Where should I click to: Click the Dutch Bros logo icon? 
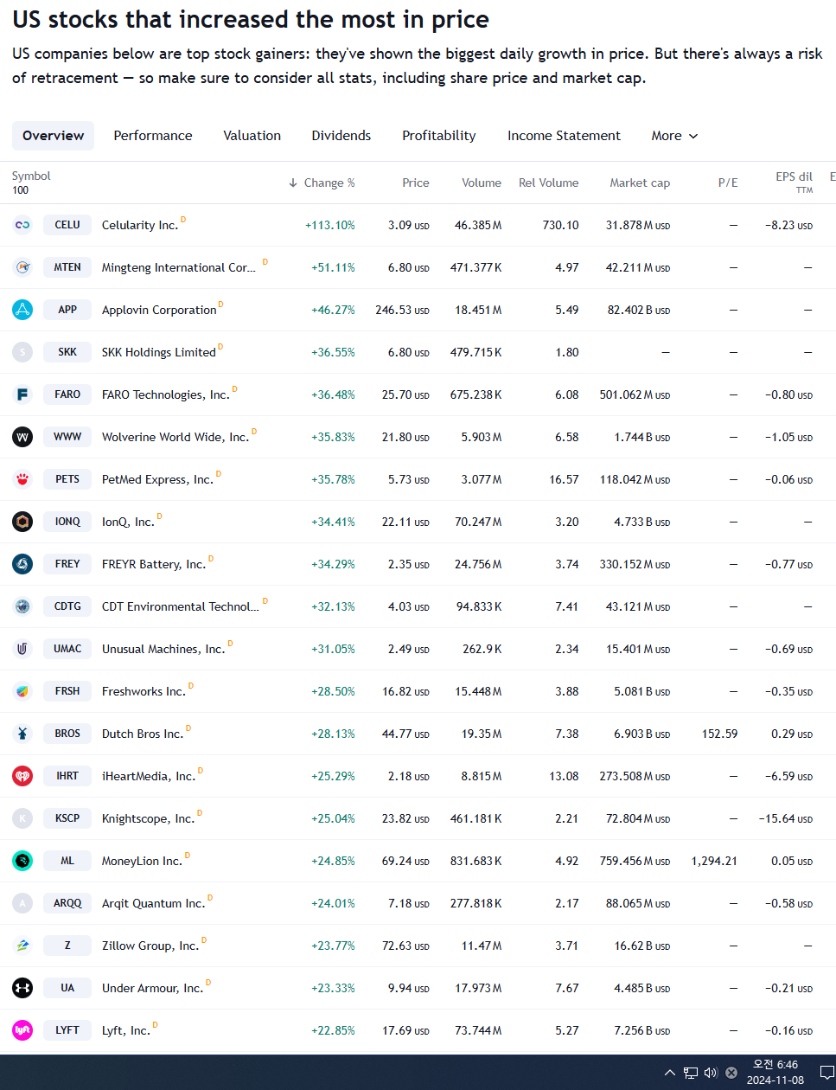[x=22, y=734]
